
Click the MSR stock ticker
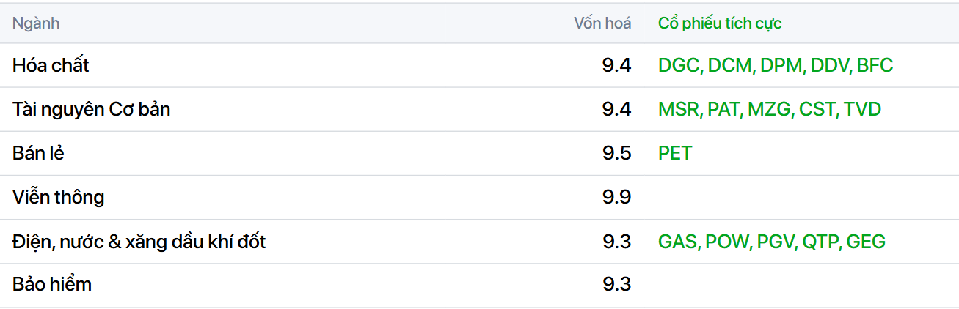click(x=679, y=109)
